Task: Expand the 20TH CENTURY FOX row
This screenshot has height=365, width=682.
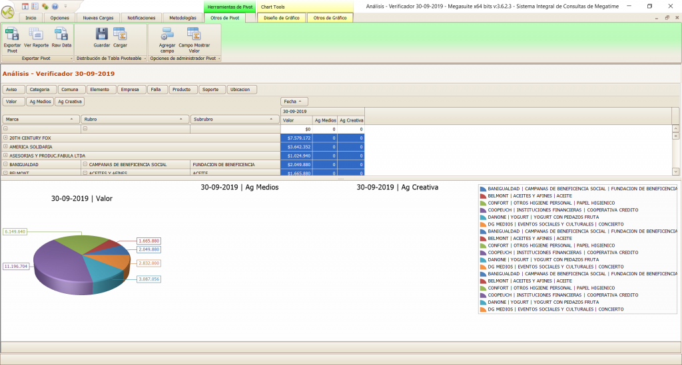Action: click(x=5, y=138)
